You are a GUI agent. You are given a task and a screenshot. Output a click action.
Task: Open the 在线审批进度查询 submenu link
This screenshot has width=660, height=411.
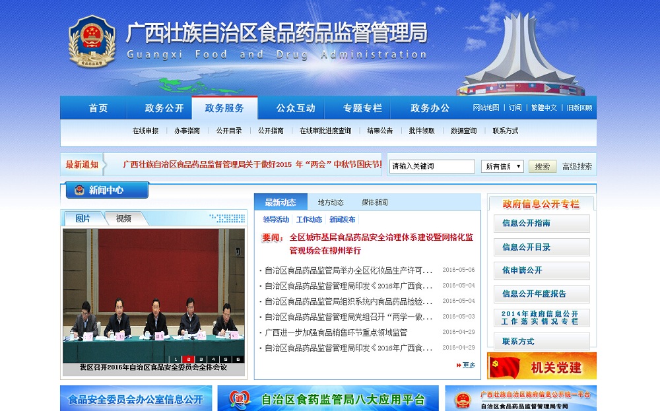[325, 131]
